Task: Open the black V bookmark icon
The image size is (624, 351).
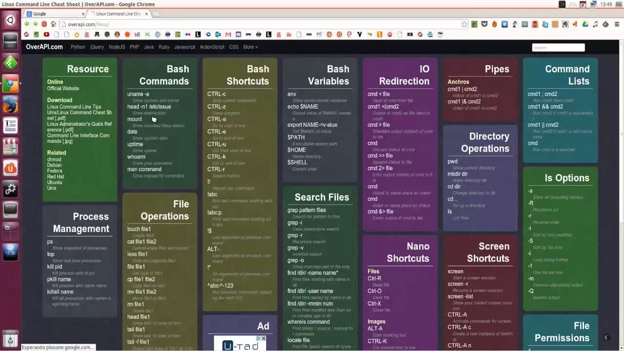Action: tap(360, 35)
